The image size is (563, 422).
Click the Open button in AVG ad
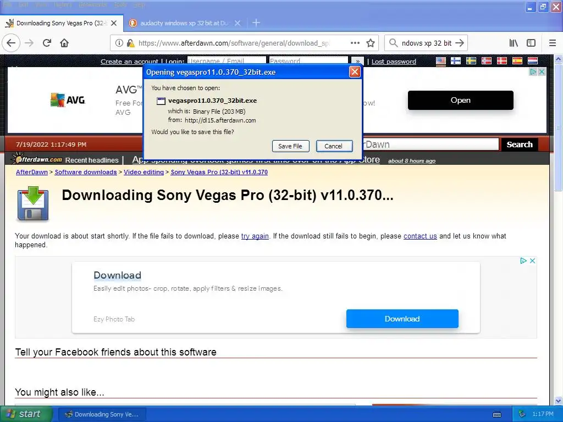(x=460, y=100)
